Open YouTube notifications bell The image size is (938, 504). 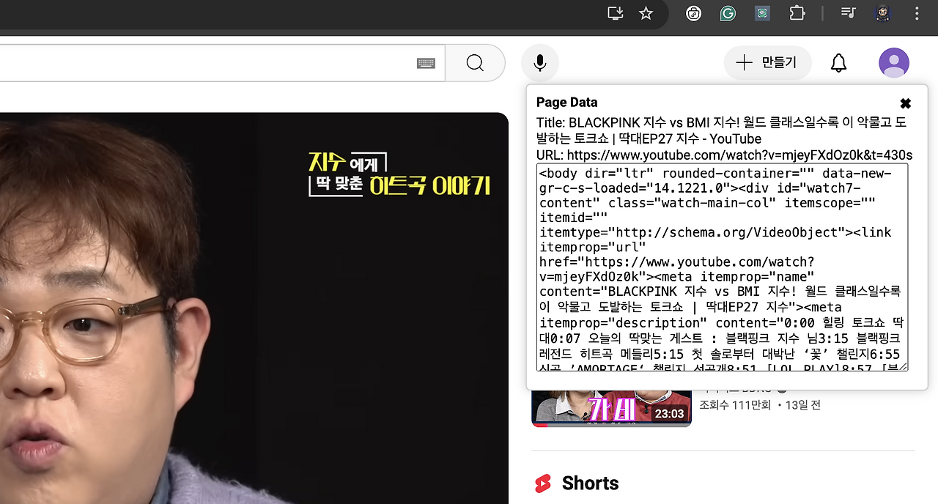(x=839, y=63)
